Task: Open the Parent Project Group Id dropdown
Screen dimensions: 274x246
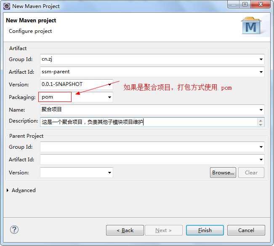Action: [261, 147]
